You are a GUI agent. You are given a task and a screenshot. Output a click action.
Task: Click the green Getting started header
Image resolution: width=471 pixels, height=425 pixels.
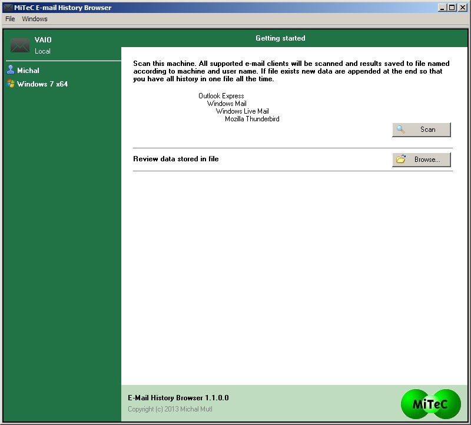click(x=281, y=38)
